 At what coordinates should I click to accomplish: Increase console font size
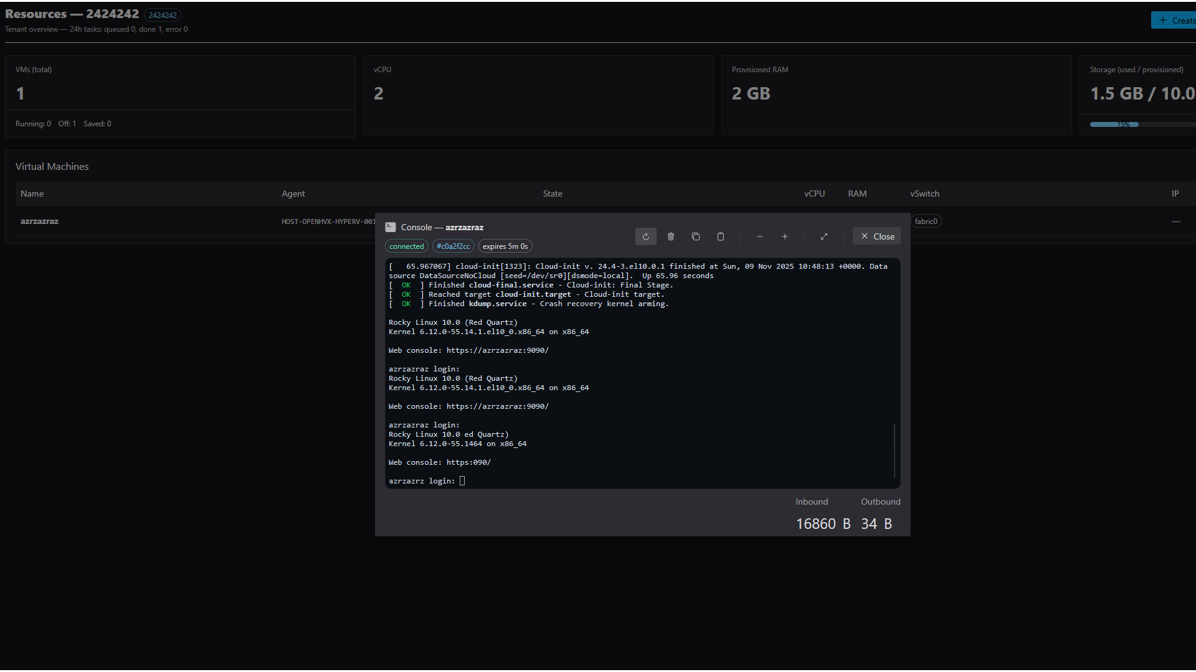coord(784,236)
